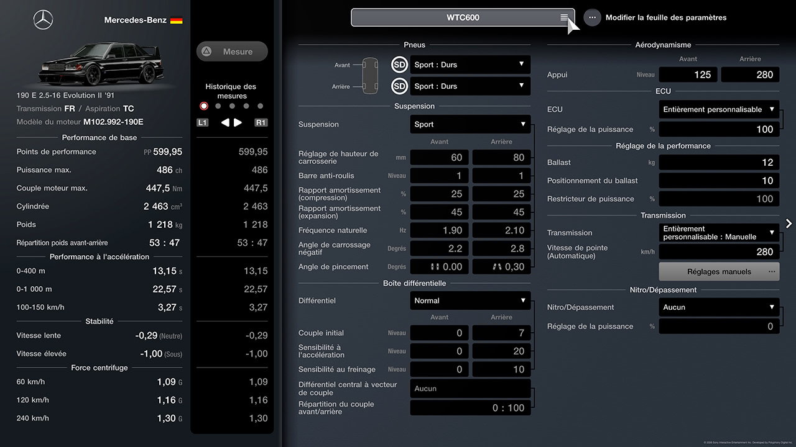Go to previous measurement with left arrow
This screenshot has height=447, width=796.
click(225, 122)
